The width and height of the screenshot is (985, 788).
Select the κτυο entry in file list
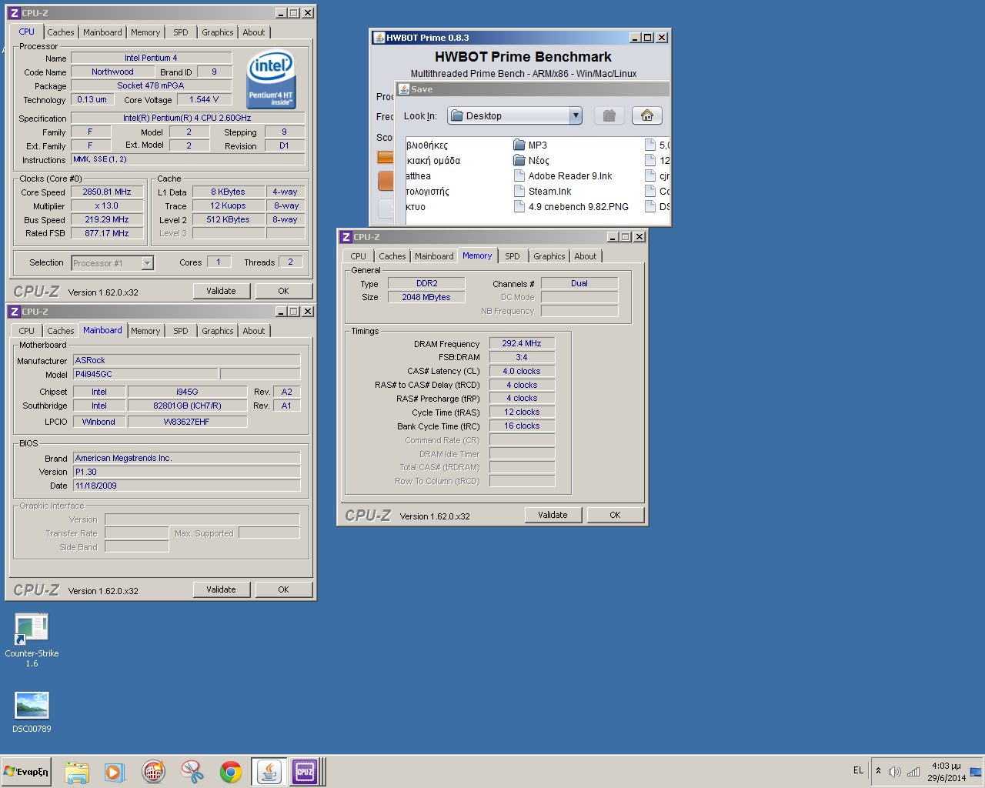tap(416, 206)
